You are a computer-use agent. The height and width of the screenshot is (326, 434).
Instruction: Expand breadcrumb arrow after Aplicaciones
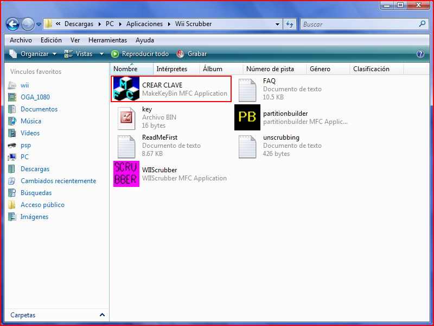click(169, 24)
